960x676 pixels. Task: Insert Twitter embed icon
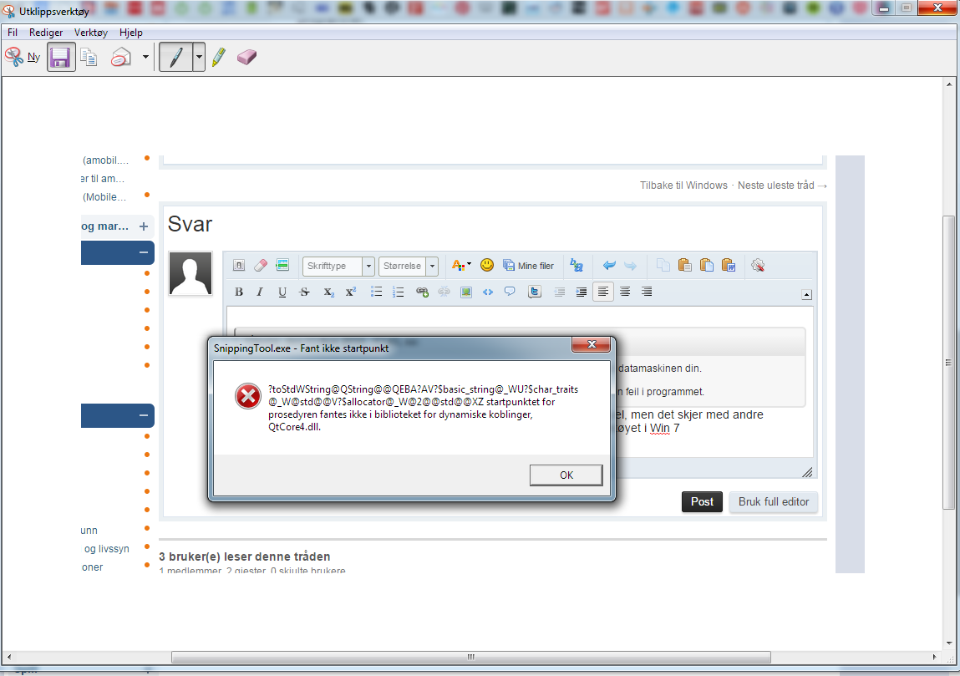(535, 292)
